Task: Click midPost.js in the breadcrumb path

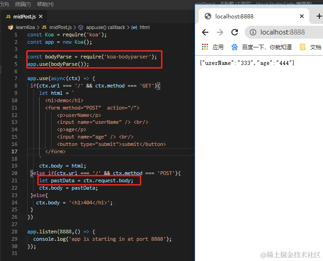Action: coord(60,27)
